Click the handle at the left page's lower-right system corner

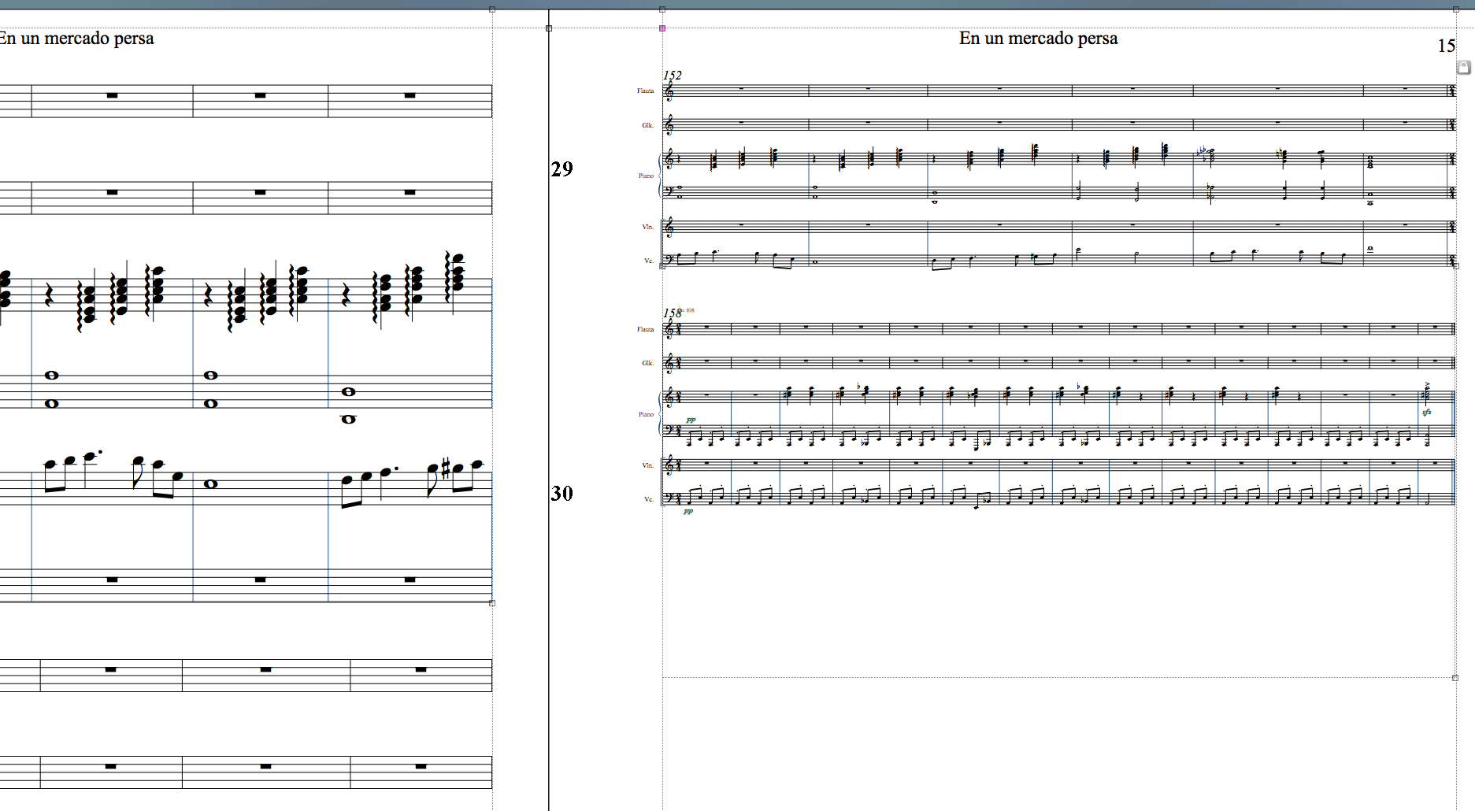492,603
